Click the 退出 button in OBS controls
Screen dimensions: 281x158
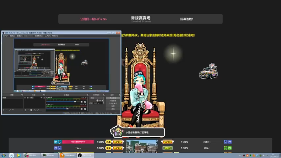click(x=113, y=109)
